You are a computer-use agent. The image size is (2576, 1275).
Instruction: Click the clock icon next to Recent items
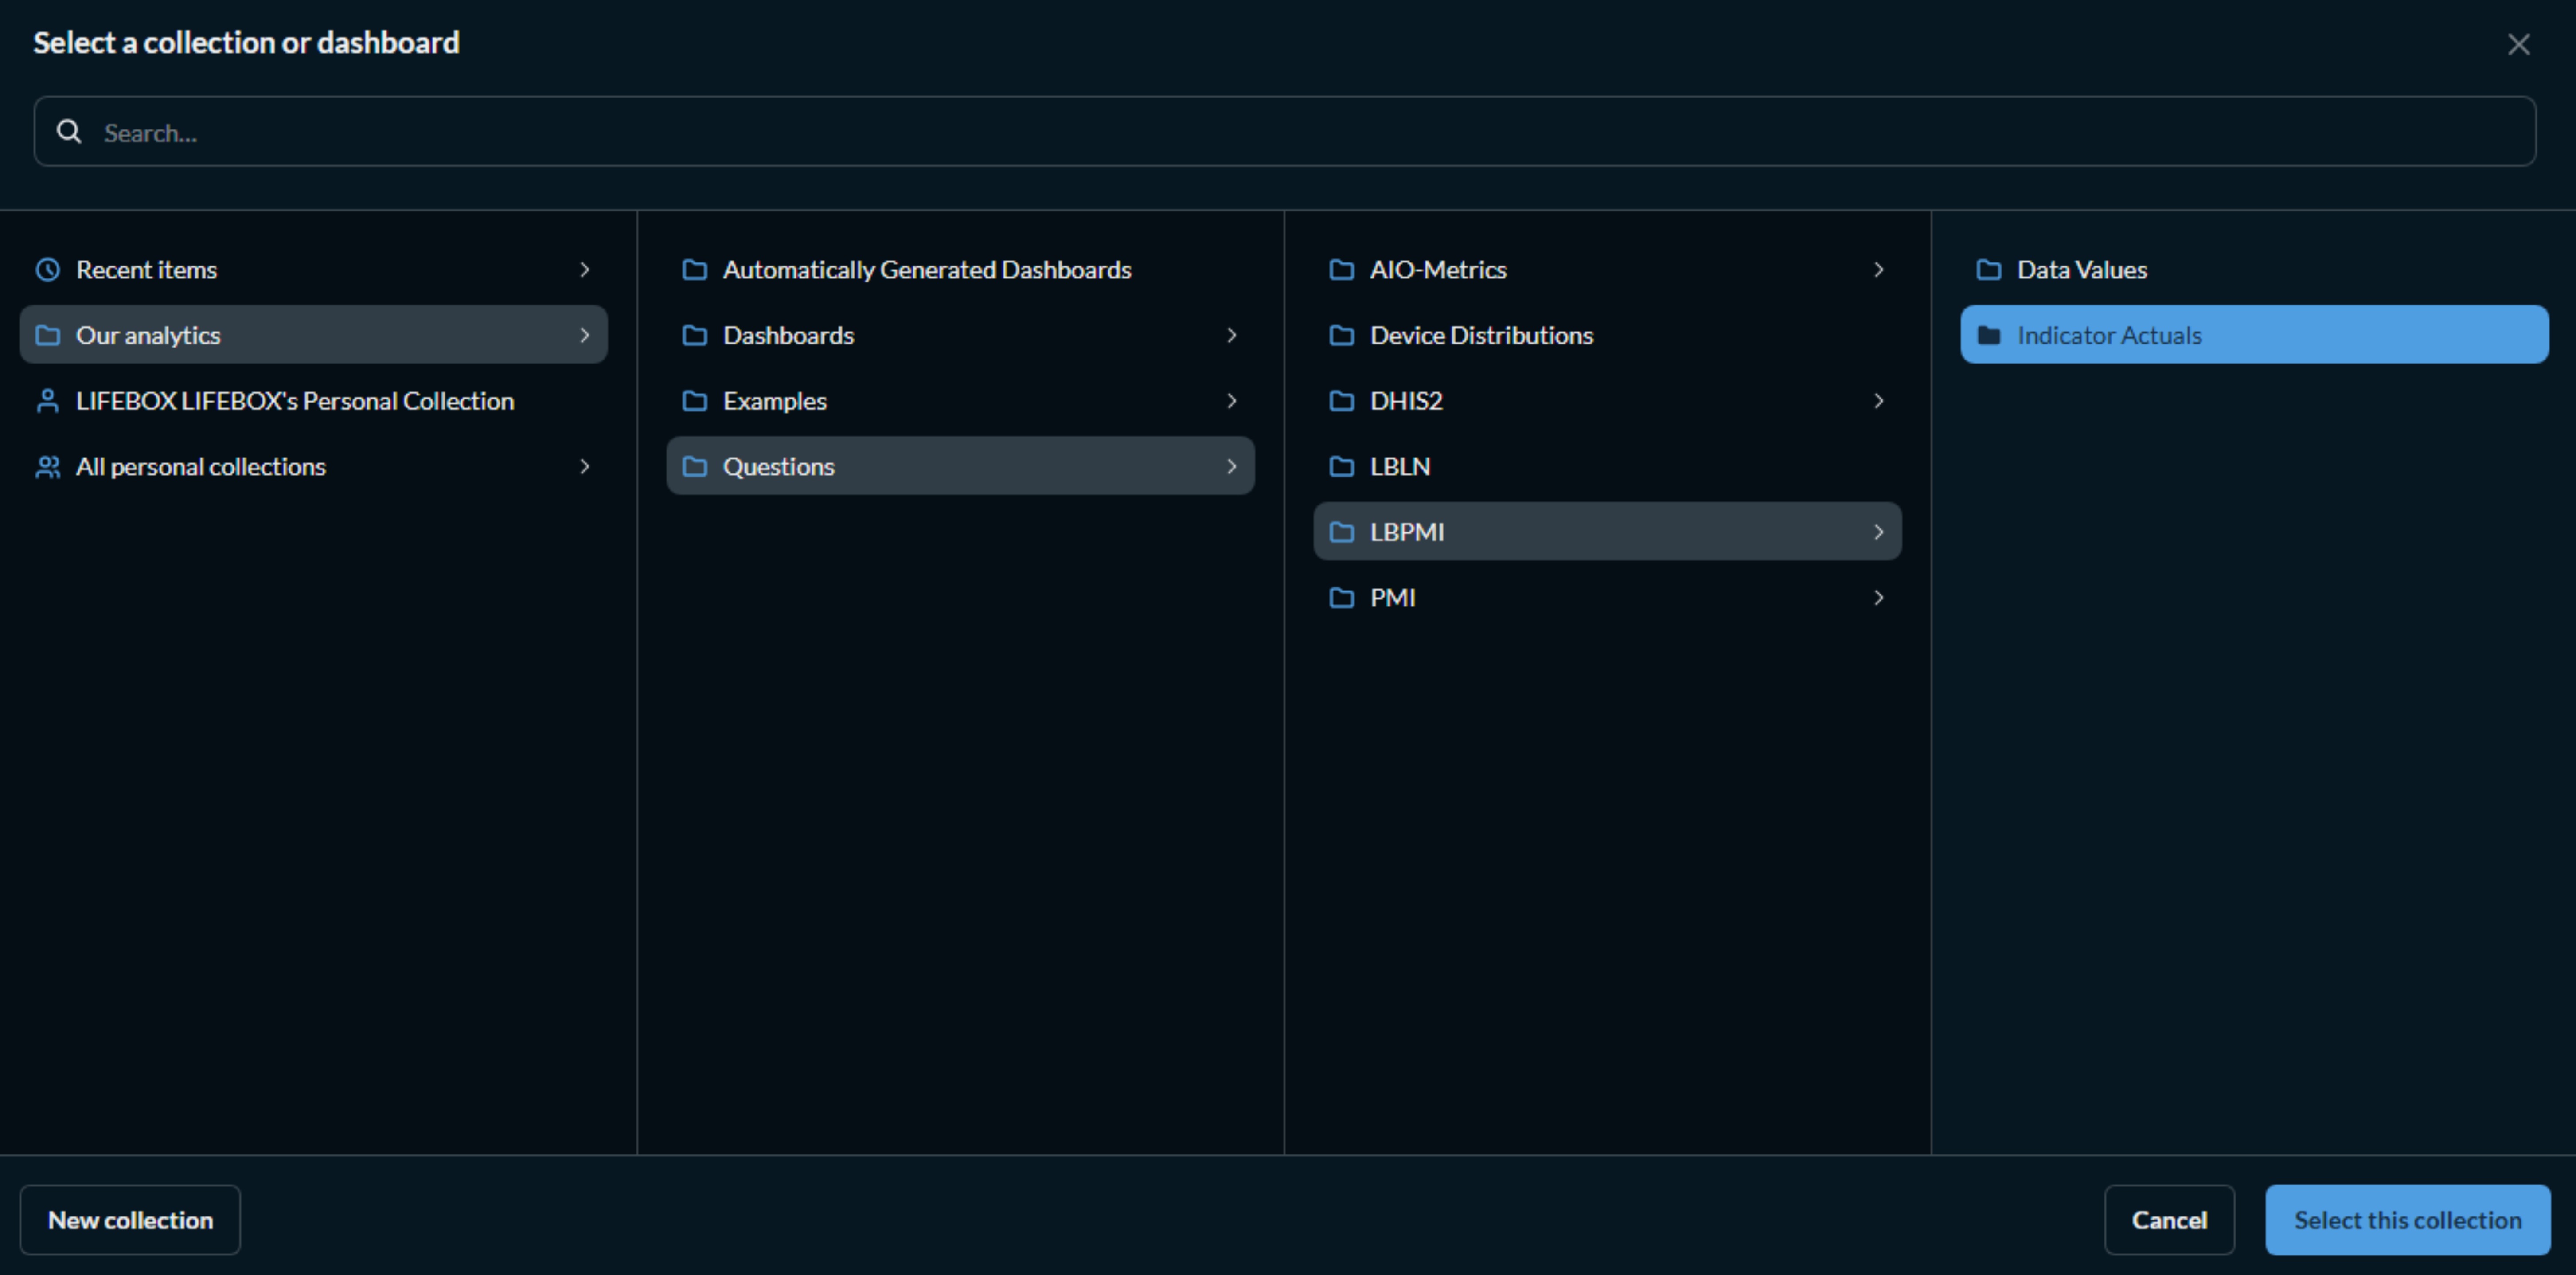click(x=47, y=269)
